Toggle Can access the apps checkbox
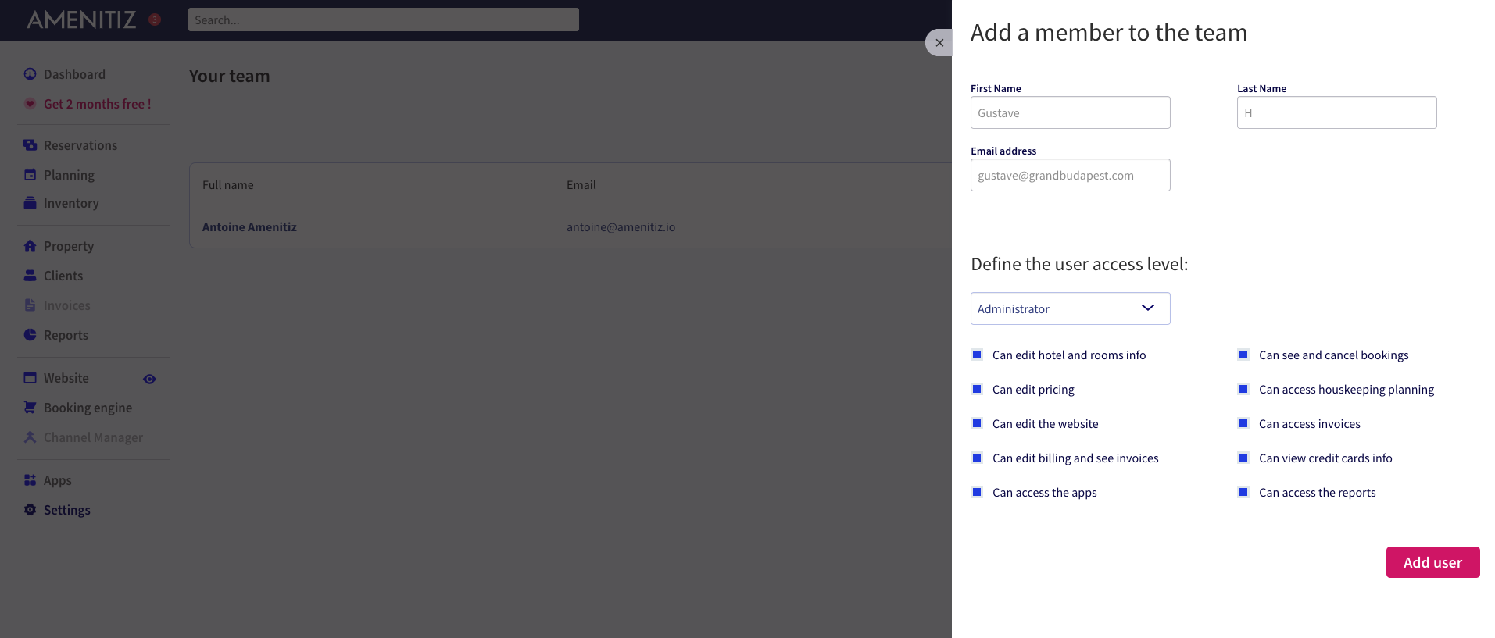Image resolution: width=1495 pixels, height=638 pixels. coord(977,492)
